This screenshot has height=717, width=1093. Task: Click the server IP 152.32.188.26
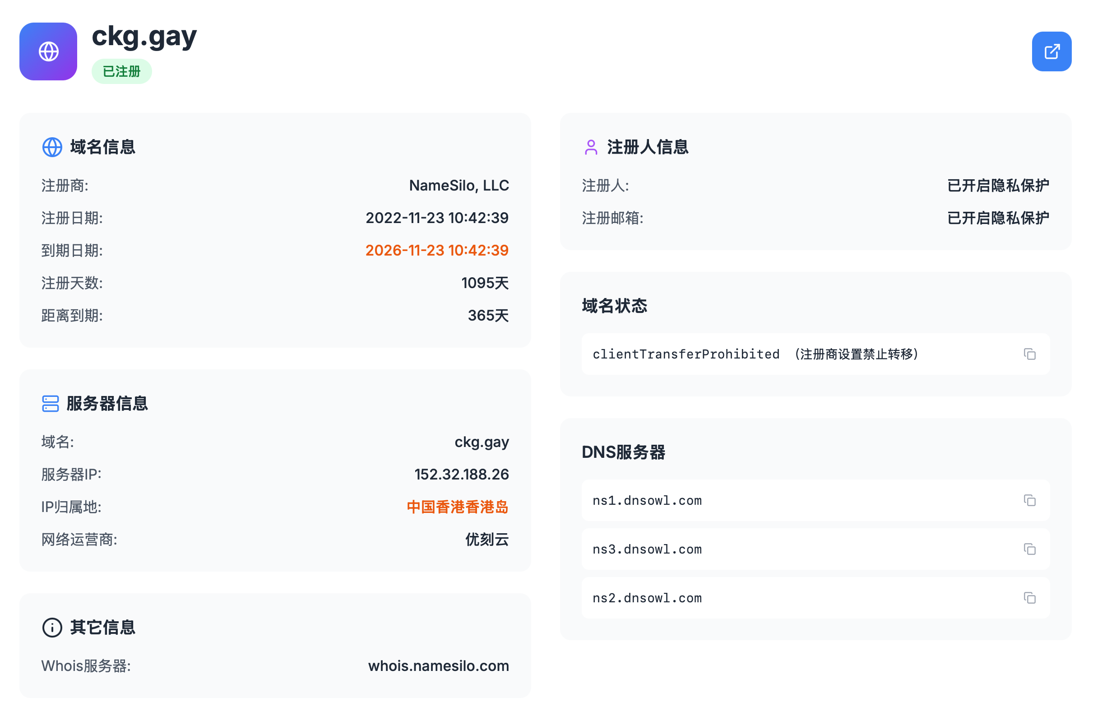pos(461,475)
